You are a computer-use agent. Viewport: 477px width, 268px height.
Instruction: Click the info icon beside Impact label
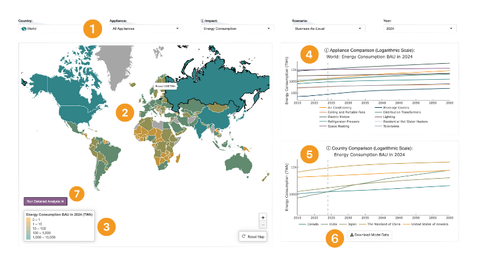202,21
